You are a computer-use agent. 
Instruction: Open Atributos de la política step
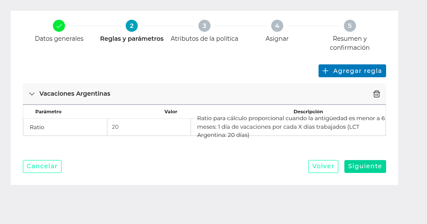[x=204, y=39]
